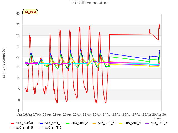Click the orange sp3_smT_3 legend swatch

coord(94,123)
